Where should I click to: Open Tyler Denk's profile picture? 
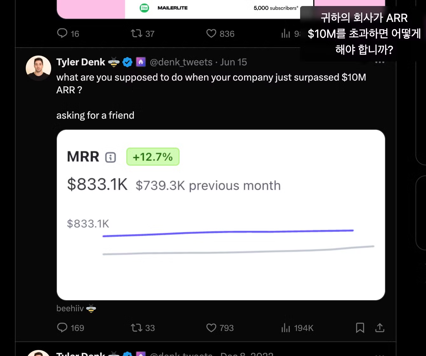[38, 68]
